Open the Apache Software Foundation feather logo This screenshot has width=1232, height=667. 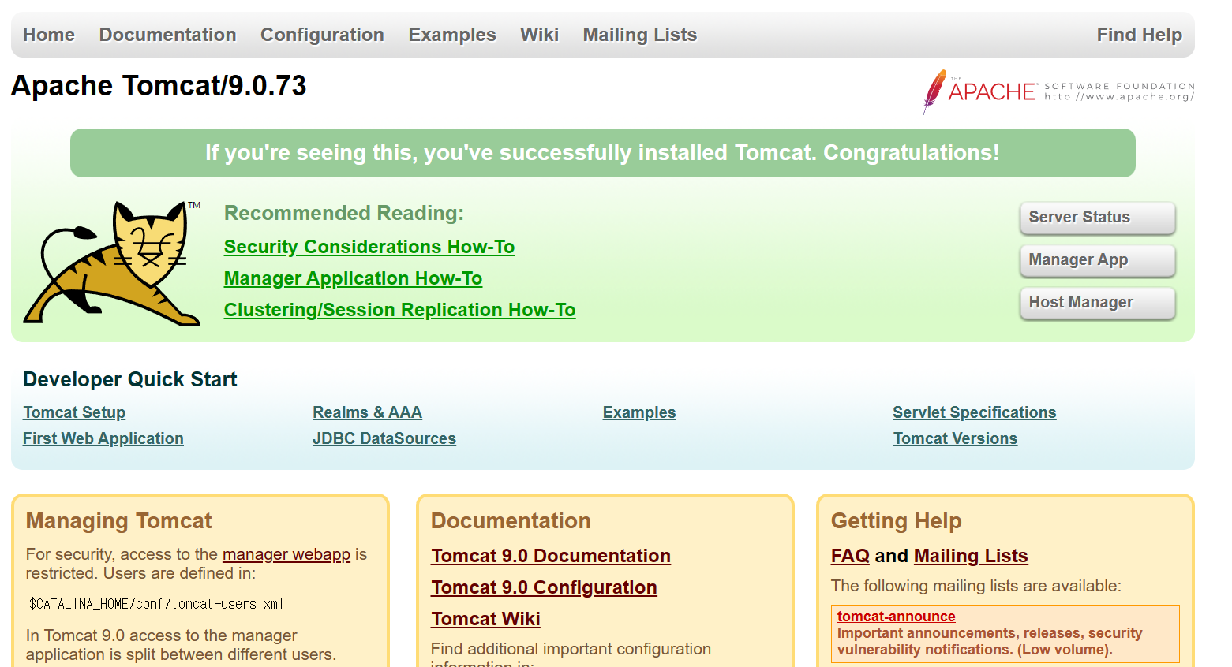[x=1058, y=92]
